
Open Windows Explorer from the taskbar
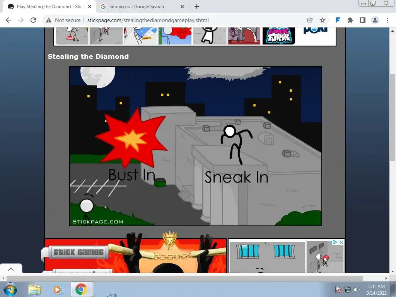[x=34, y=290]
